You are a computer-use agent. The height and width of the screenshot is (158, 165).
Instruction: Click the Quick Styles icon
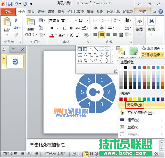pos(134,51)
